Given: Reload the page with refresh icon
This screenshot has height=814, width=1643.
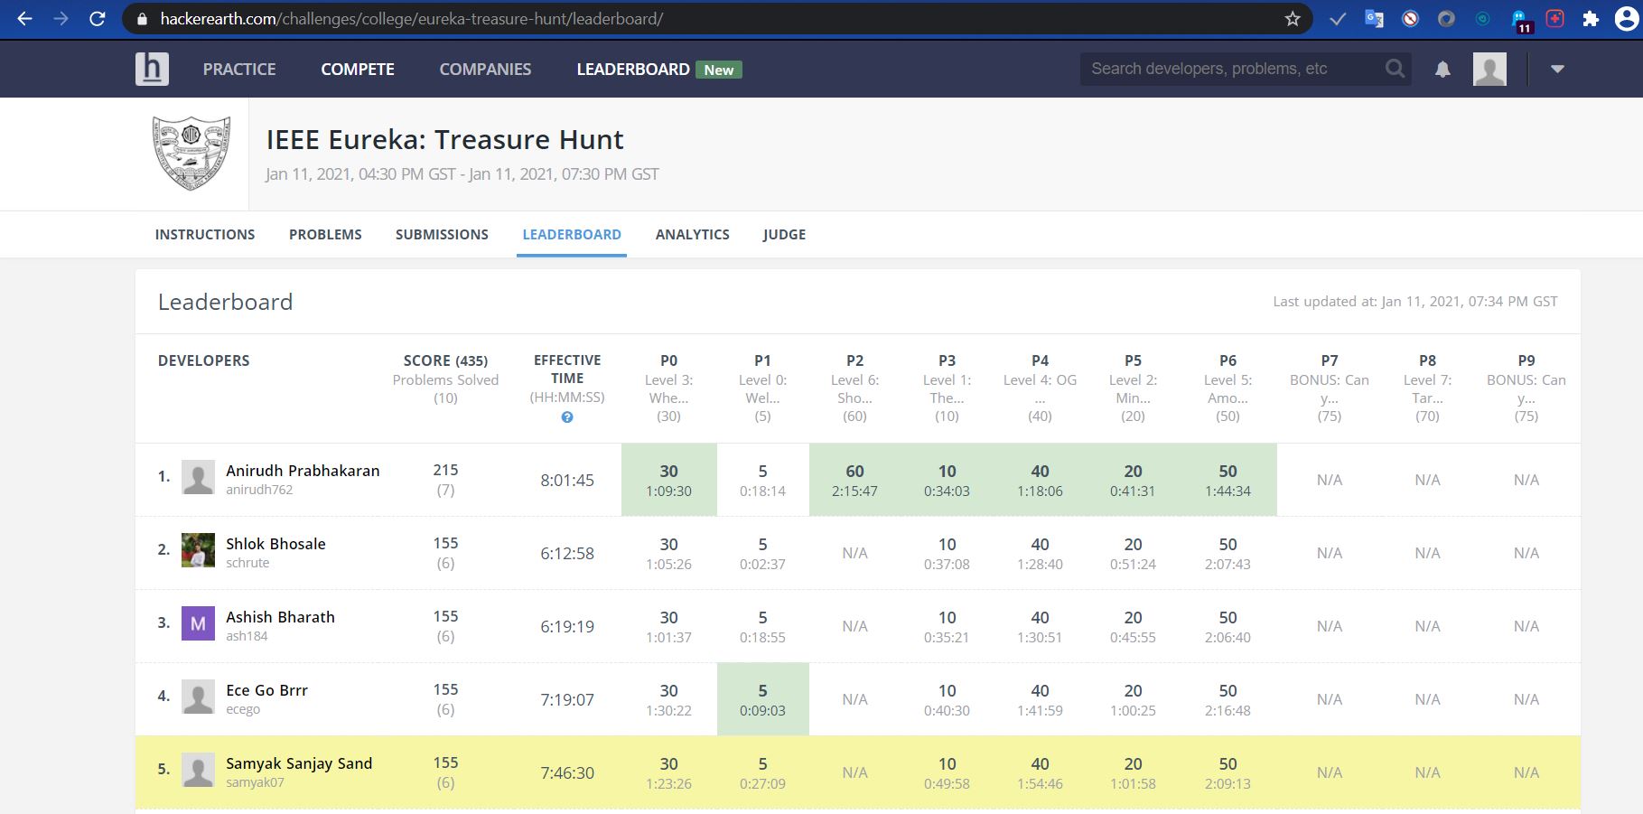Looking at the screenshot, I should (x=98, y=19).
